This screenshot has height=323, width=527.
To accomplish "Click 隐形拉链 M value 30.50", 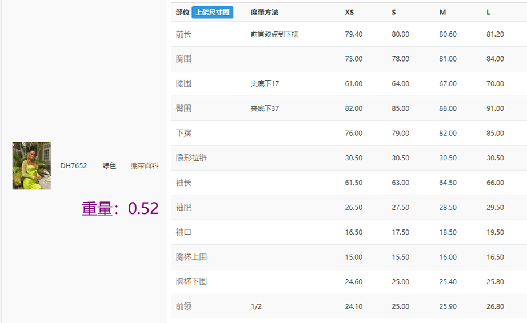I will (x=448, y=158).
